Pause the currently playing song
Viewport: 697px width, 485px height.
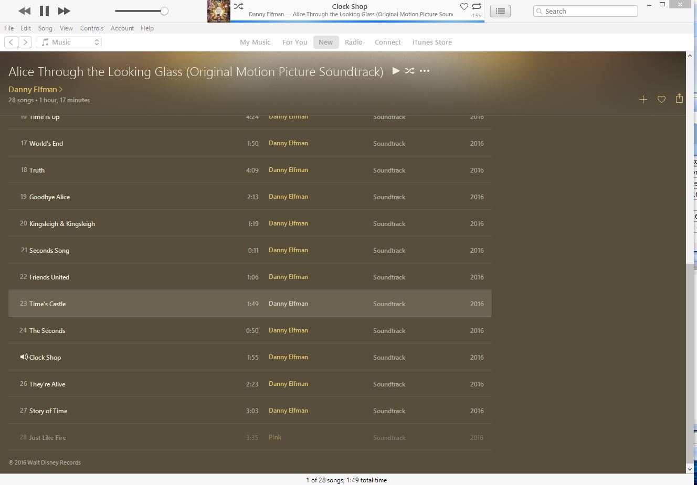44,11
